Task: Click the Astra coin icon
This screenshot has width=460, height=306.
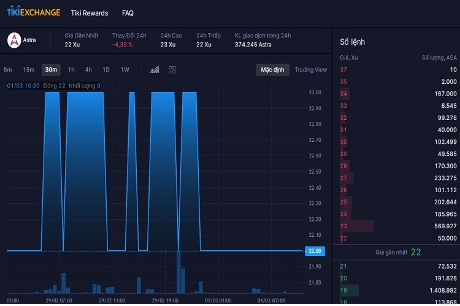Action: (x=13, y=40)
